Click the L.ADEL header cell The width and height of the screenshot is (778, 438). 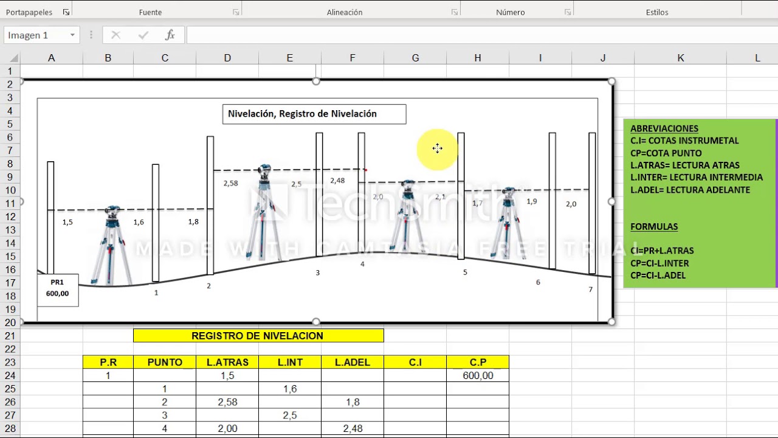[353, 363]
